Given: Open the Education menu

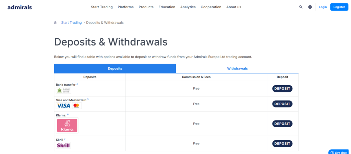Looking at the screenshot, I should (x=167, y=7).
